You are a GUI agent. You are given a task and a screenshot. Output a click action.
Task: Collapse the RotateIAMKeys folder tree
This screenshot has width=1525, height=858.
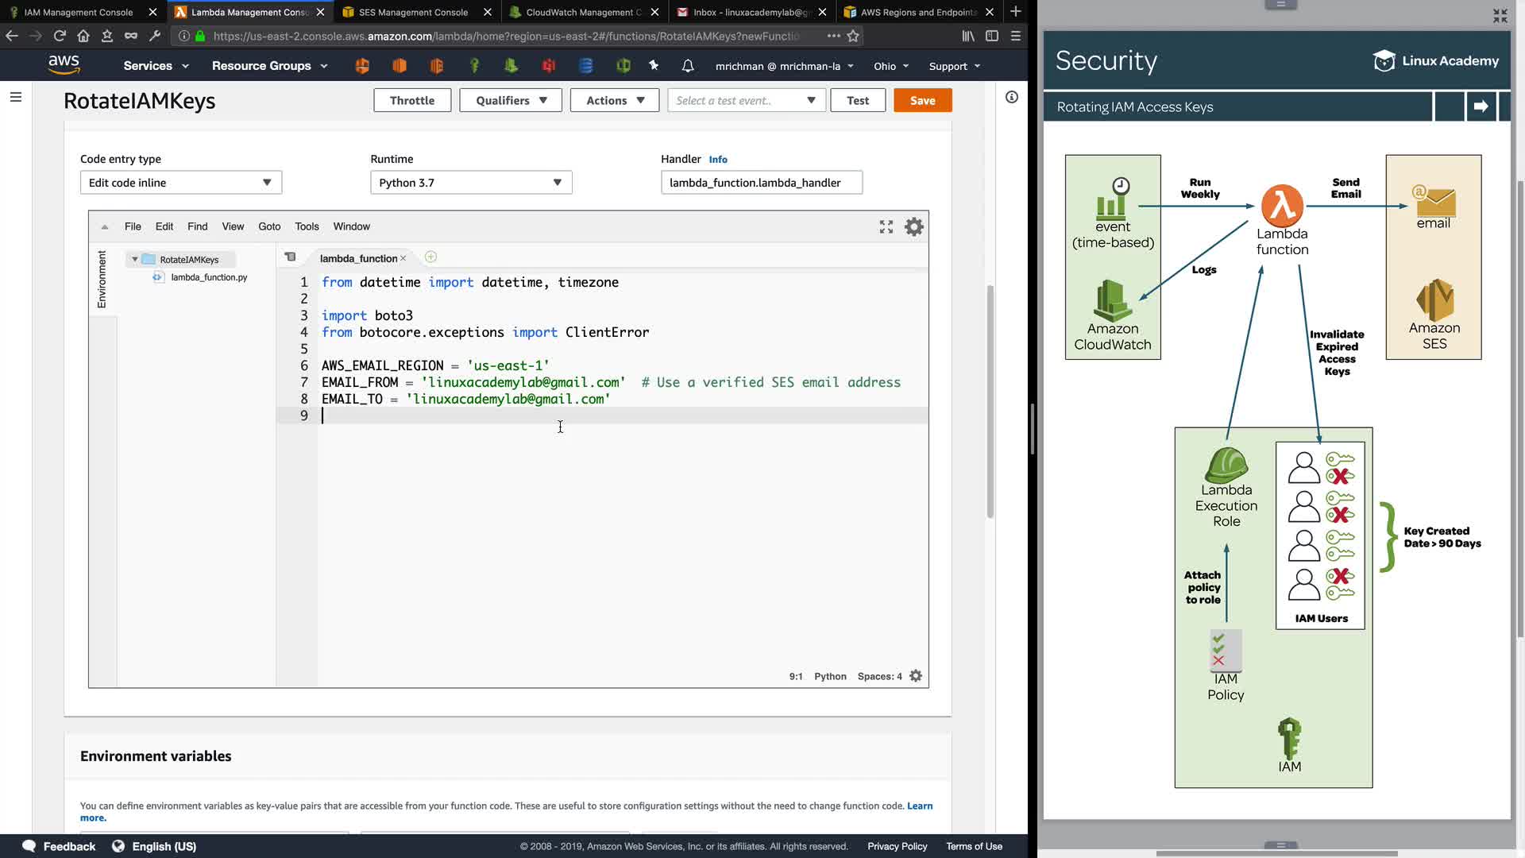135,260
